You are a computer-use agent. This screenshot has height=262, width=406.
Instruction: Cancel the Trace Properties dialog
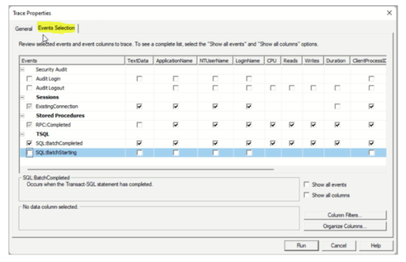coord(339,246)
